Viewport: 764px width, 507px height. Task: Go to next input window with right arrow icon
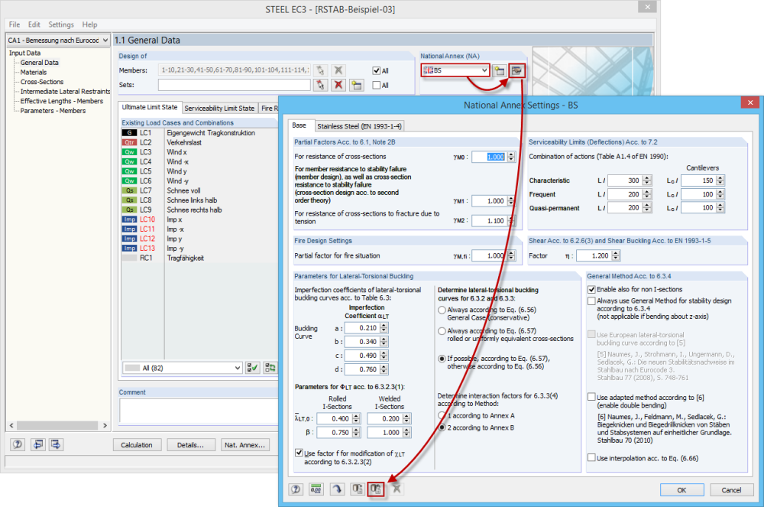click(56, 444)
